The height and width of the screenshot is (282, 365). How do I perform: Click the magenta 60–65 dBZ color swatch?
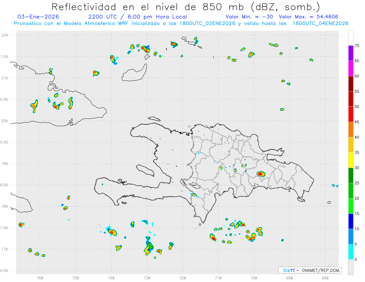tap(351, 68)
